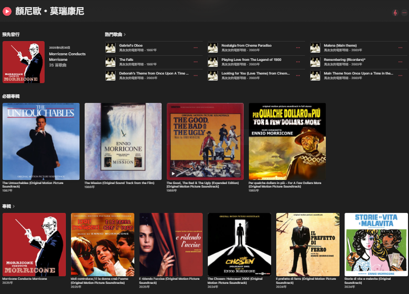Image resolution: width=409 pixels, height=294 pixels.
Task: Click the 25 首歌曲 song count text
Action: click(x=58, y=65)
